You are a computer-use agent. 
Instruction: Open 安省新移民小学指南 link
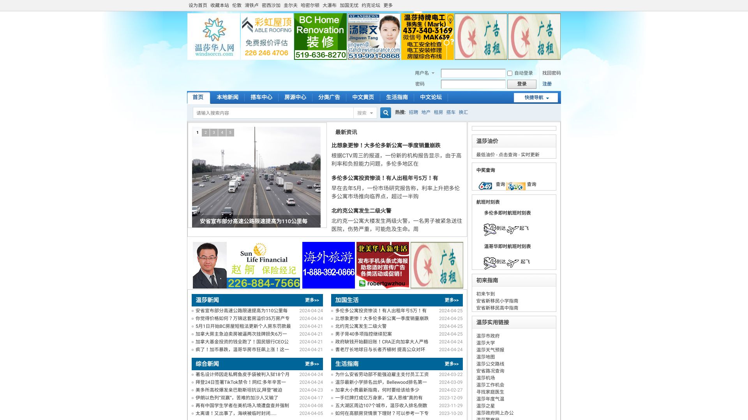point(497,301)
